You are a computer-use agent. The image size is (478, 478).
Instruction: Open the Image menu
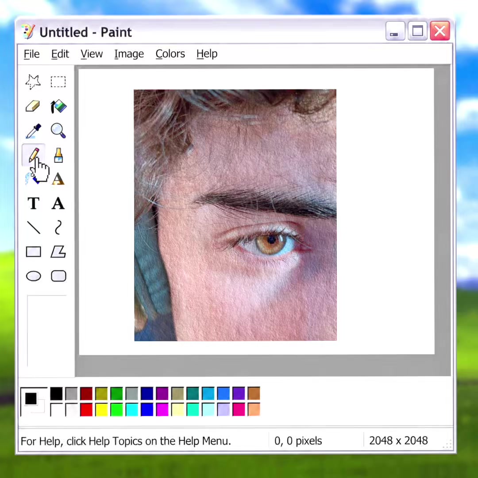coord(129,54)
